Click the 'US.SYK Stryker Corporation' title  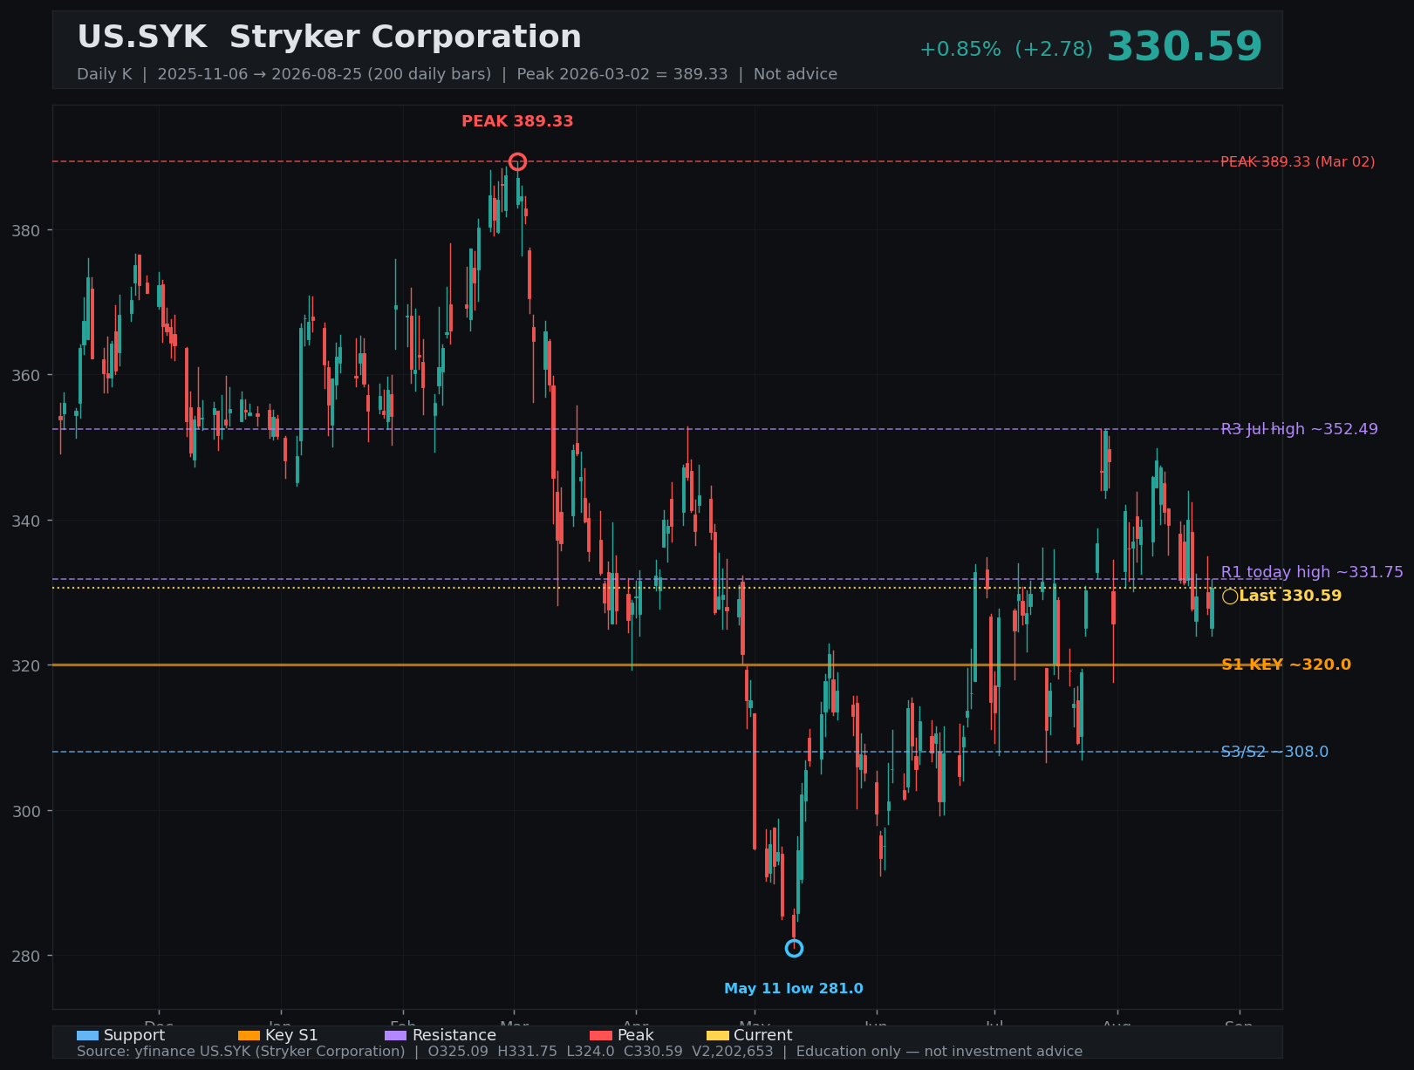[329, 37]
